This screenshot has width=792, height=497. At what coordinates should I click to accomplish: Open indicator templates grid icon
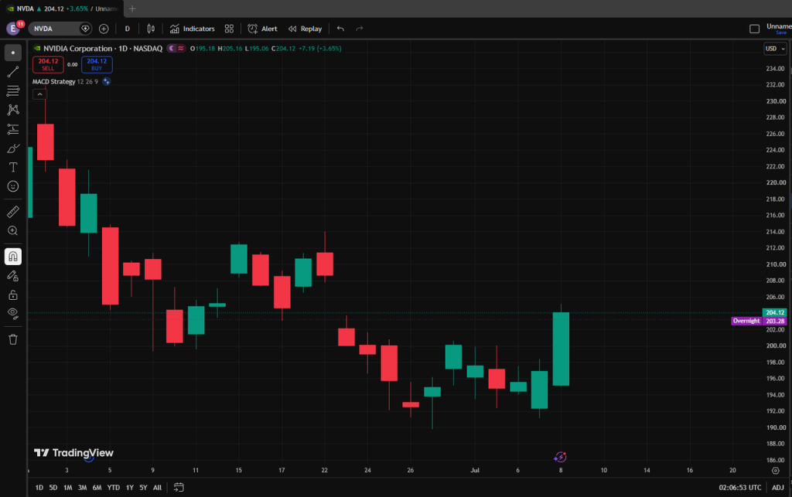point(229,29)
